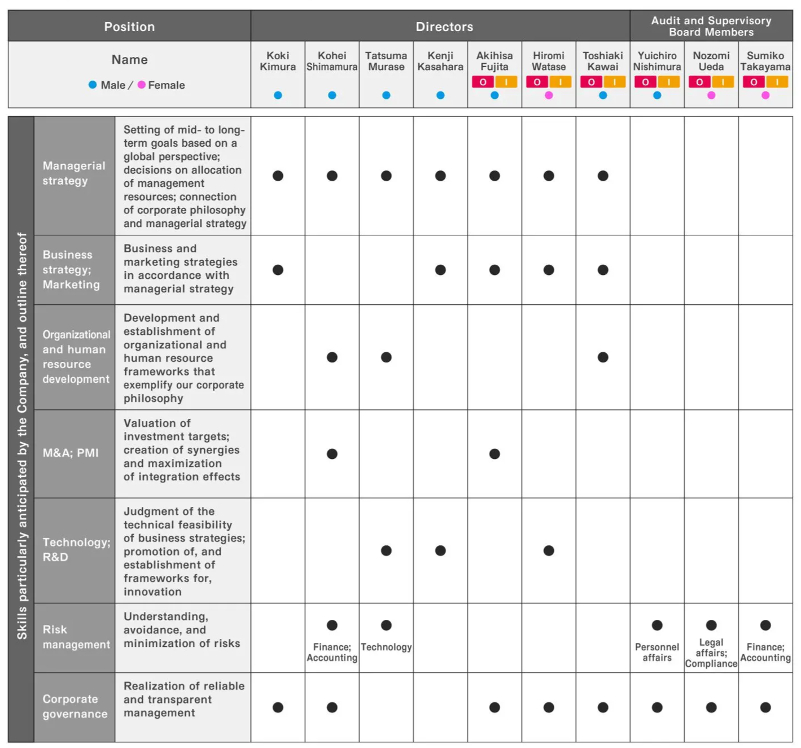Select Nozomi Ueda's Corporate governance dot
This screenshot has width=801, height=748.
pyautogui.click(x=711, y=707)
